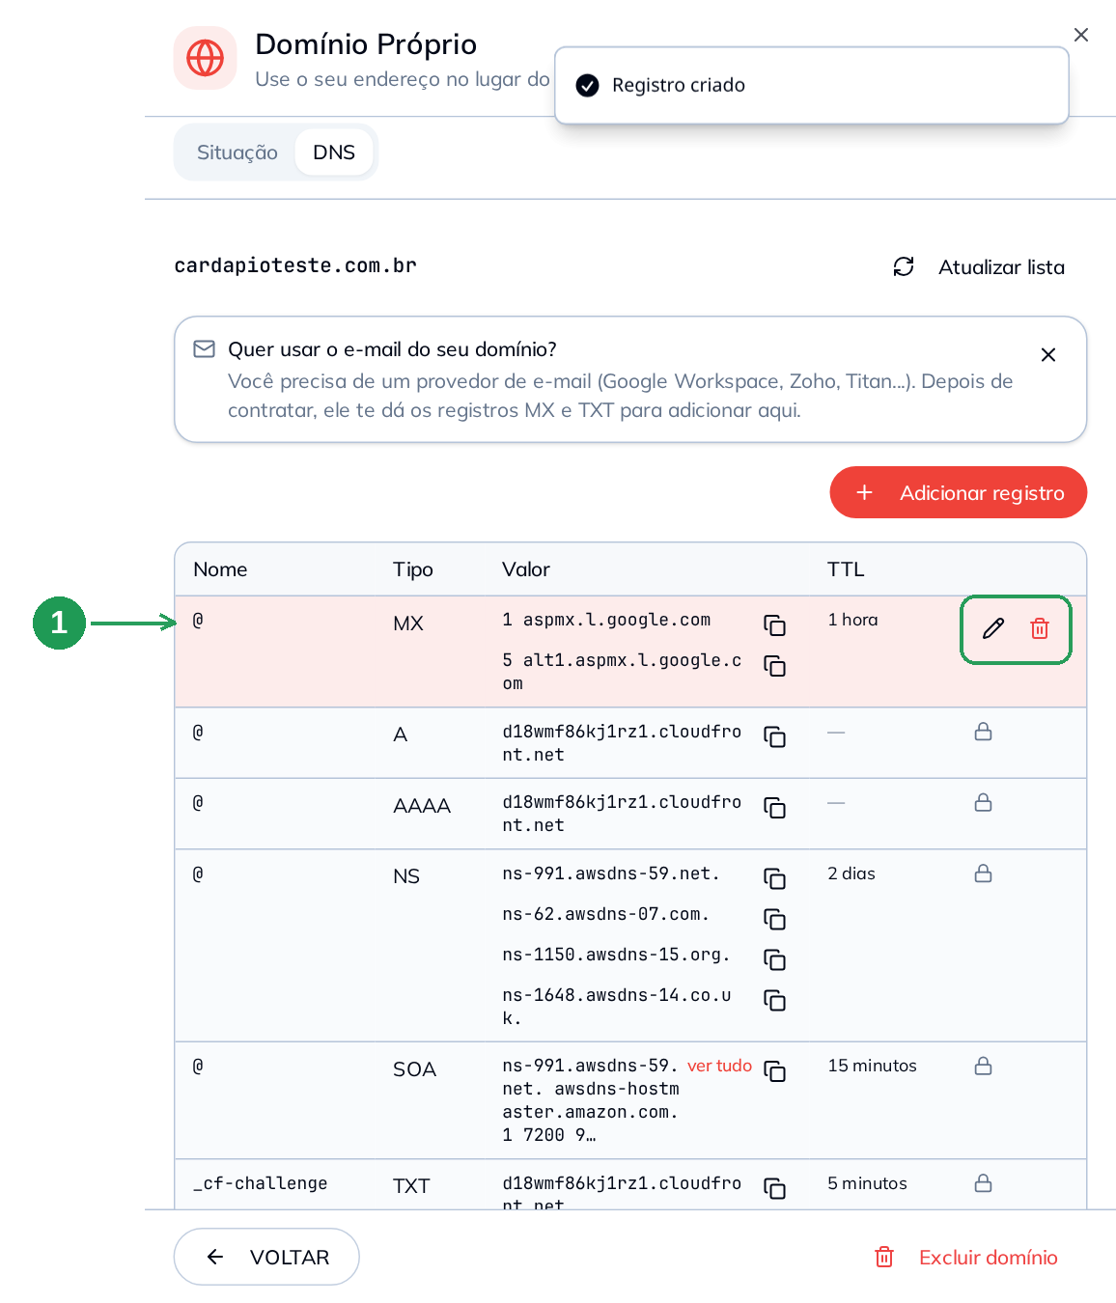Screen dimensions: 1116x1303
Task: Click the lock icon on TXT record
Action: [983, 1183]
